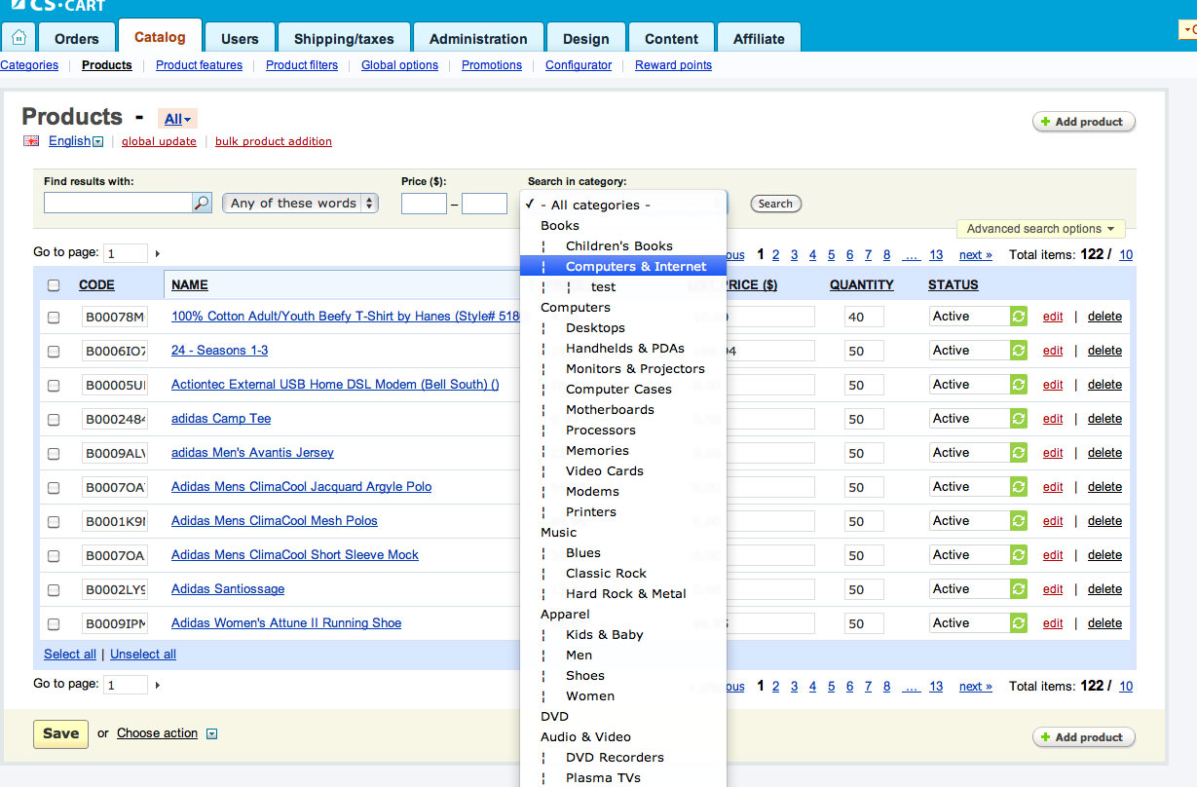Check the box for product B00078M
Screen dimensions: 1197x787
pos(54,317)
